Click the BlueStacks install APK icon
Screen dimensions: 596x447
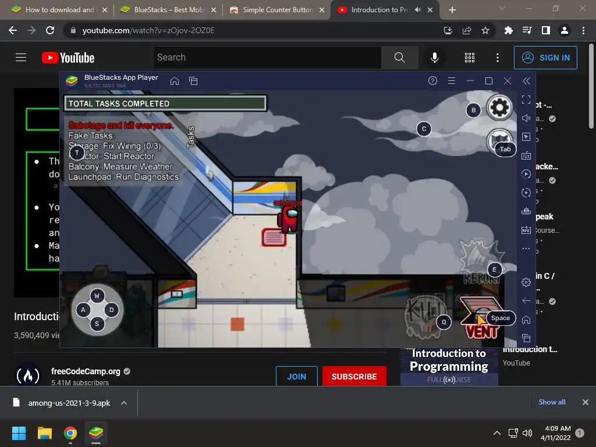point(526,230)
